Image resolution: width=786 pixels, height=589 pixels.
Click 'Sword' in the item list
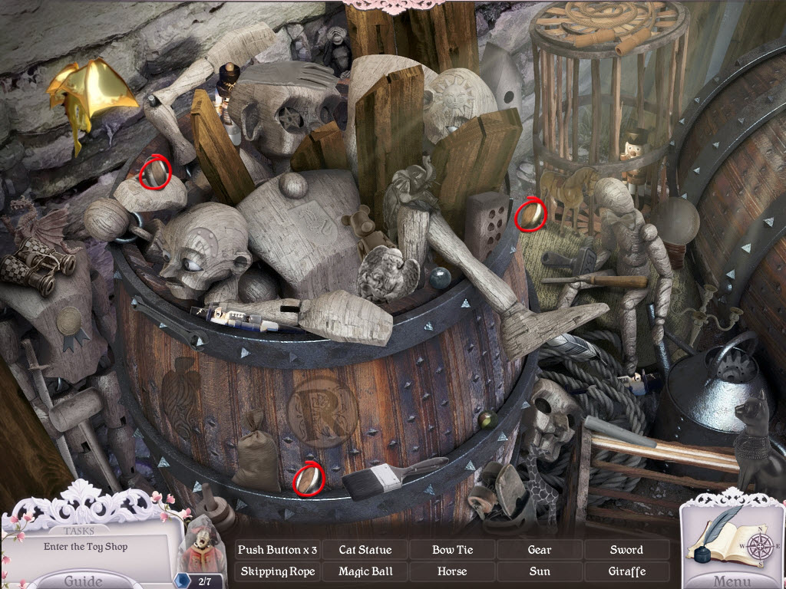click(626, 550)
